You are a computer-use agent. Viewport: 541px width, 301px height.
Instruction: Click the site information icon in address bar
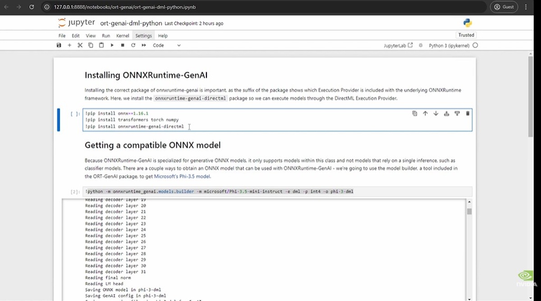pos(47,7)
